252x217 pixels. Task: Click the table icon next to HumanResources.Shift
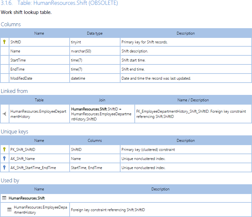point(4,198)
